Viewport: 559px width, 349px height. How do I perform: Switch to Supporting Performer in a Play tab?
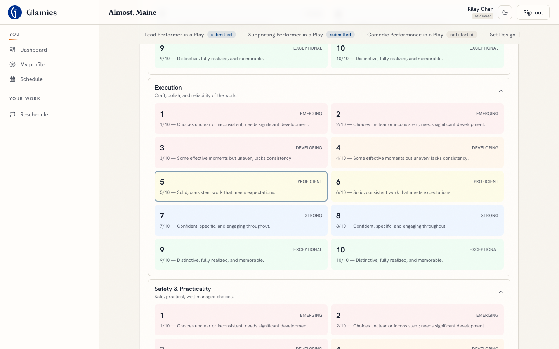click(x=301, y=35)
